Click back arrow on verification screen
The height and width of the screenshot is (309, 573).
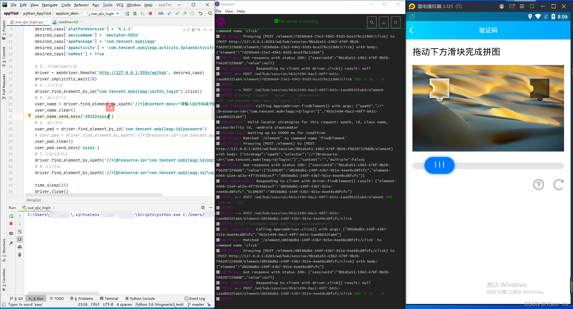411,30
